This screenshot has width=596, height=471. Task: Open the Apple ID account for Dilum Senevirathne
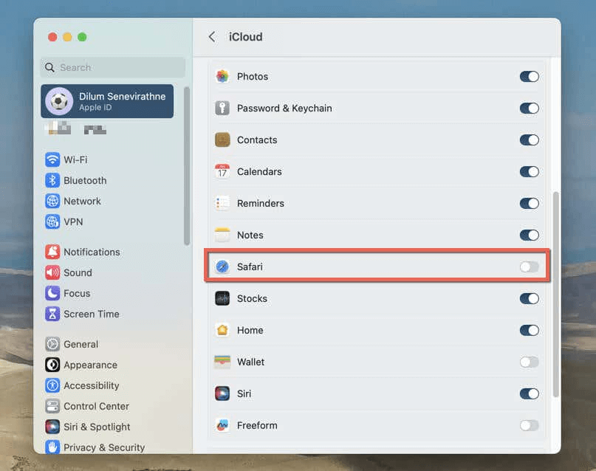click(107, 101)
